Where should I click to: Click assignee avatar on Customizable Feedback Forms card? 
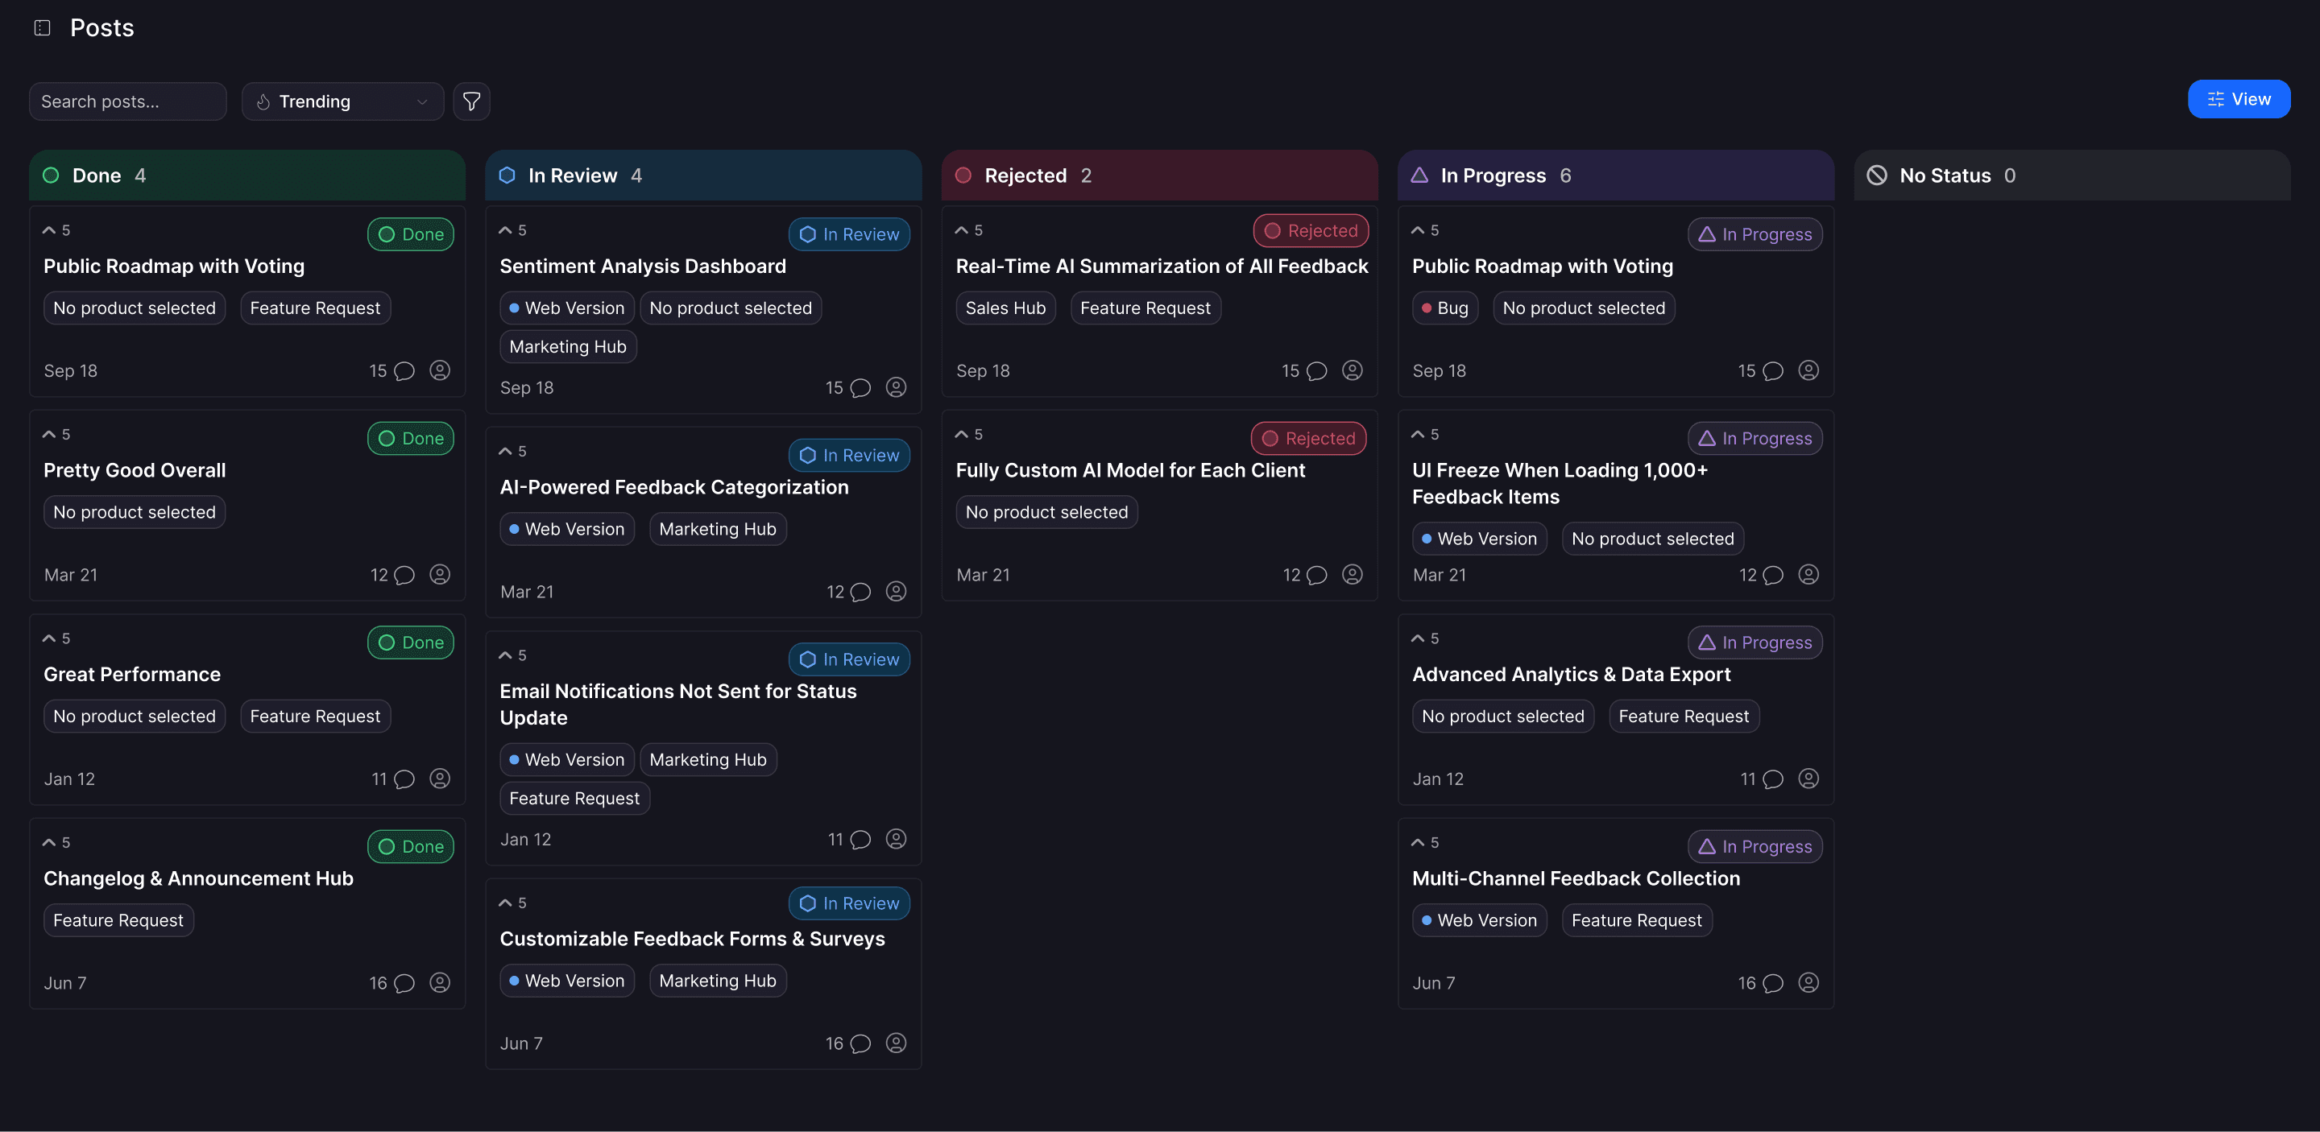pyautogui.click(x=895, y=1043)
